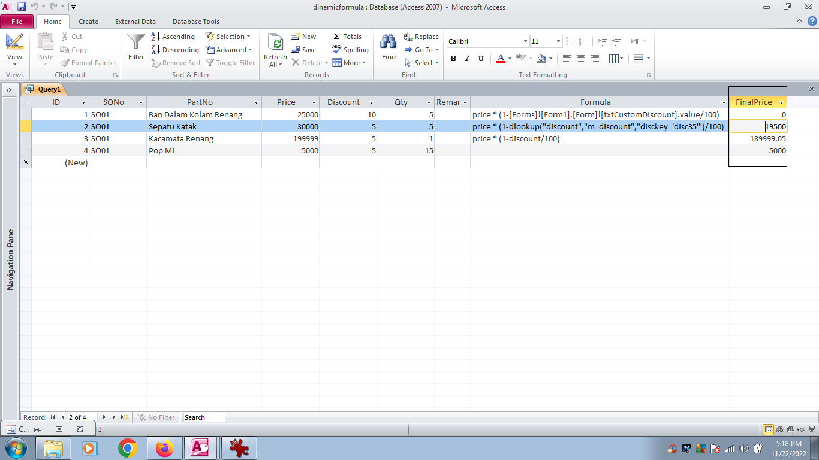Go to next record button
This screenshot has height=460, width=819.
pyautogui.click(x=104, y=417)
